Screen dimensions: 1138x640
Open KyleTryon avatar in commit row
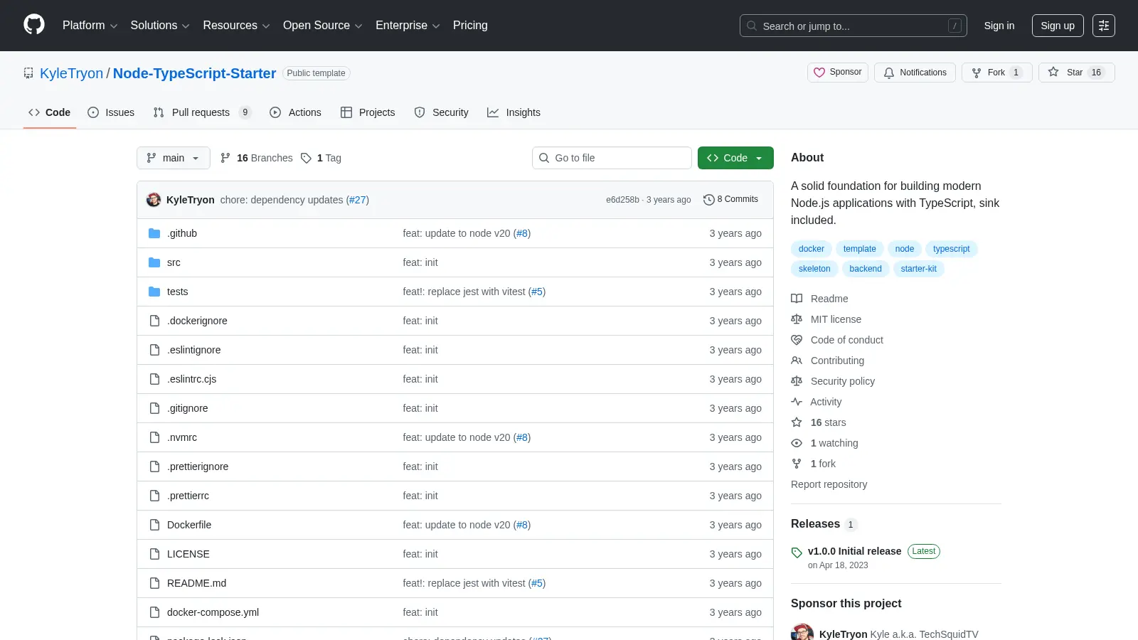coord(154,200)
